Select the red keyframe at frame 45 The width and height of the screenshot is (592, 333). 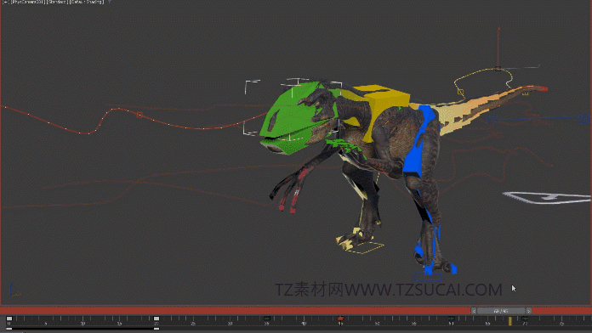click(x=340, y=319)
